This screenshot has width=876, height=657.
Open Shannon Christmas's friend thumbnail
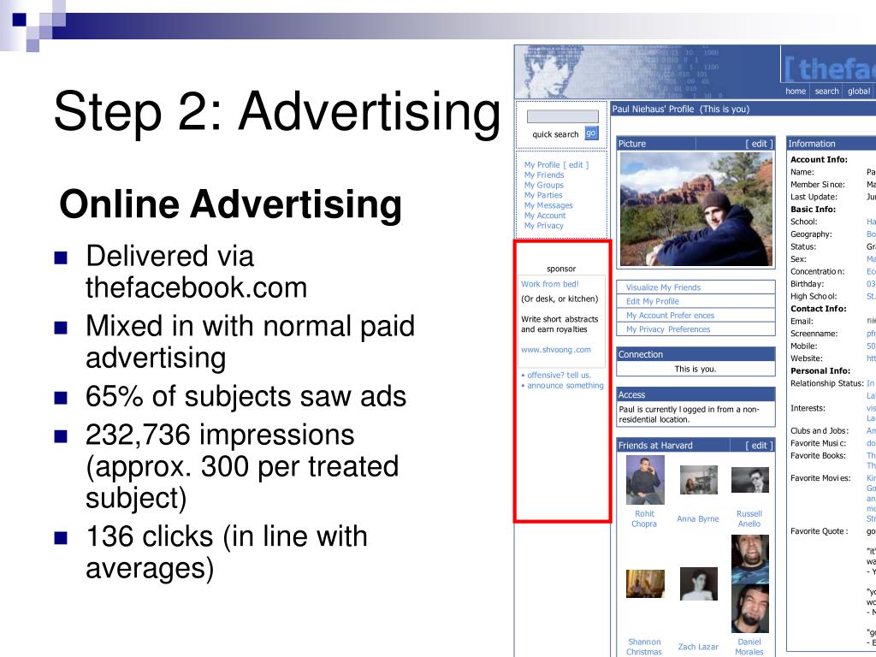(x=645, y=583)
